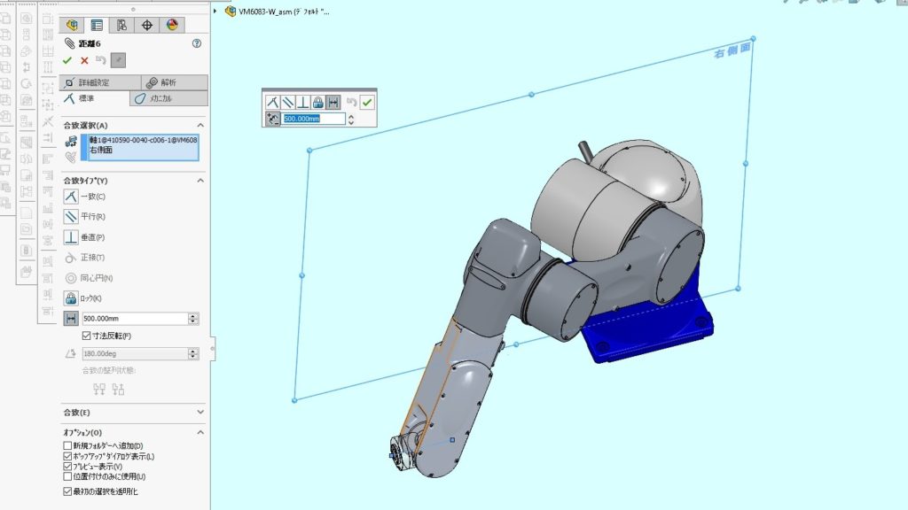Collapse the オプション(O) section

pos(200,432)
